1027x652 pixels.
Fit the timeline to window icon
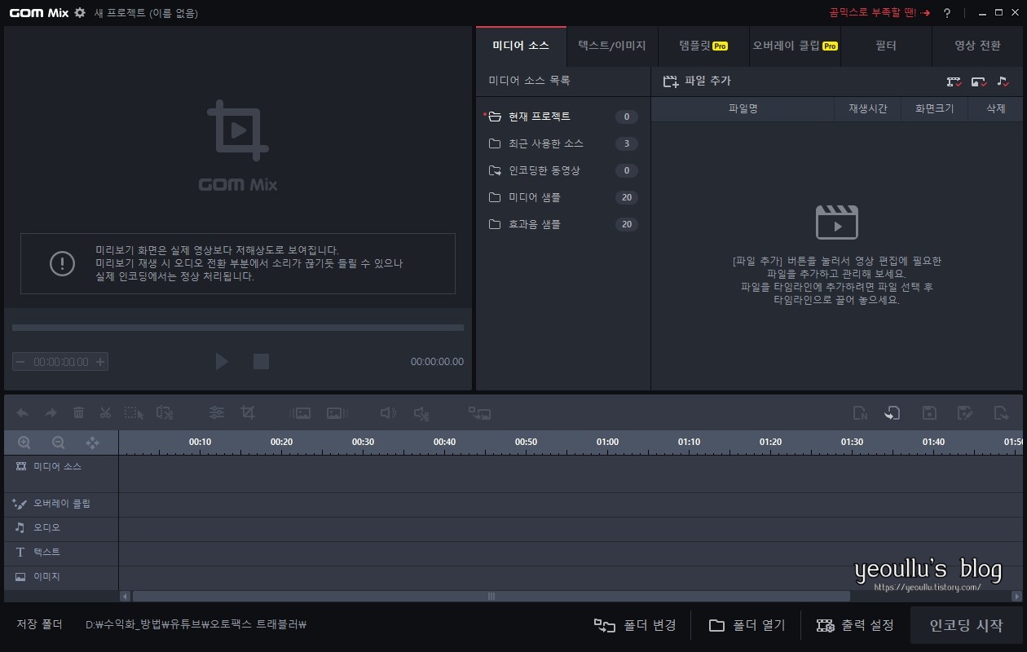click(x=93, y=443)
